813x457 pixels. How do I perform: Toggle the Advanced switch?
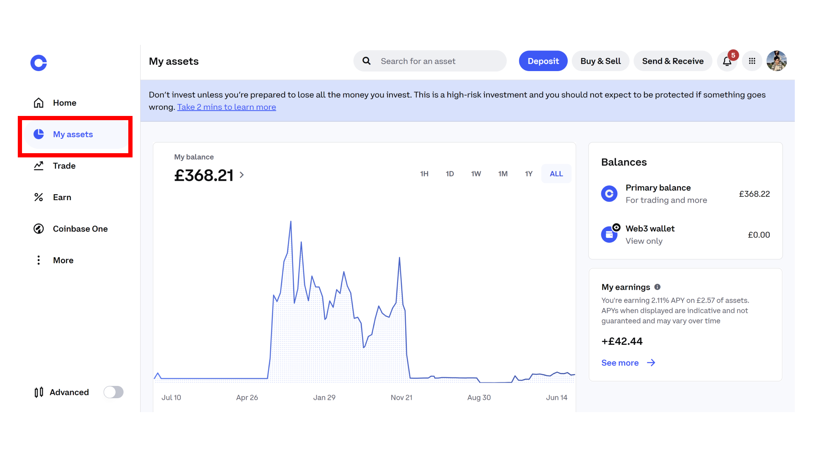coord(113,392)
